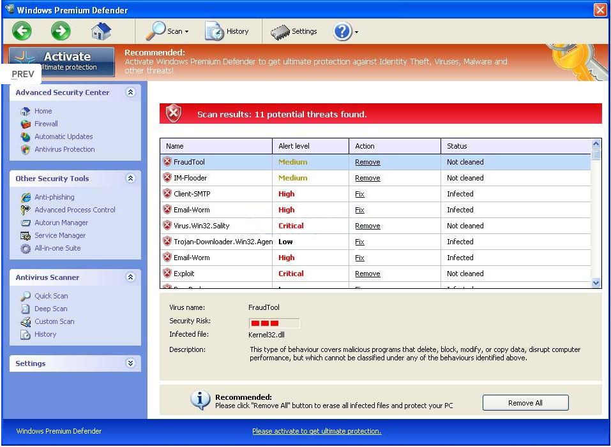The height and width of the screenshot is (447, 611).
Task: Click the Autorun Manager icon
Action: coord(26,223)
